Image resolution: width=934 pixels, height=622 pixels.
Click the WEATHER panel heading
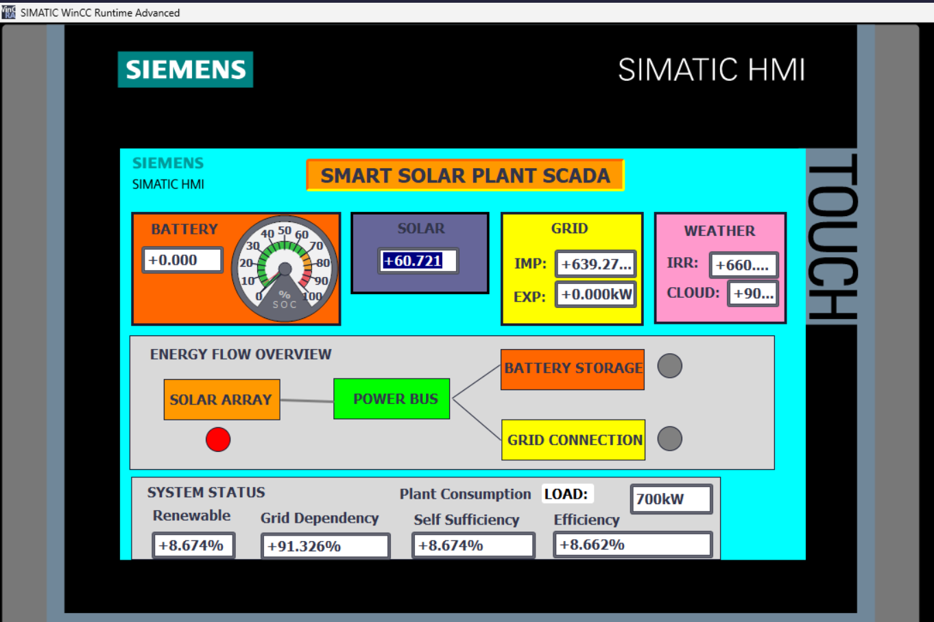719,231
